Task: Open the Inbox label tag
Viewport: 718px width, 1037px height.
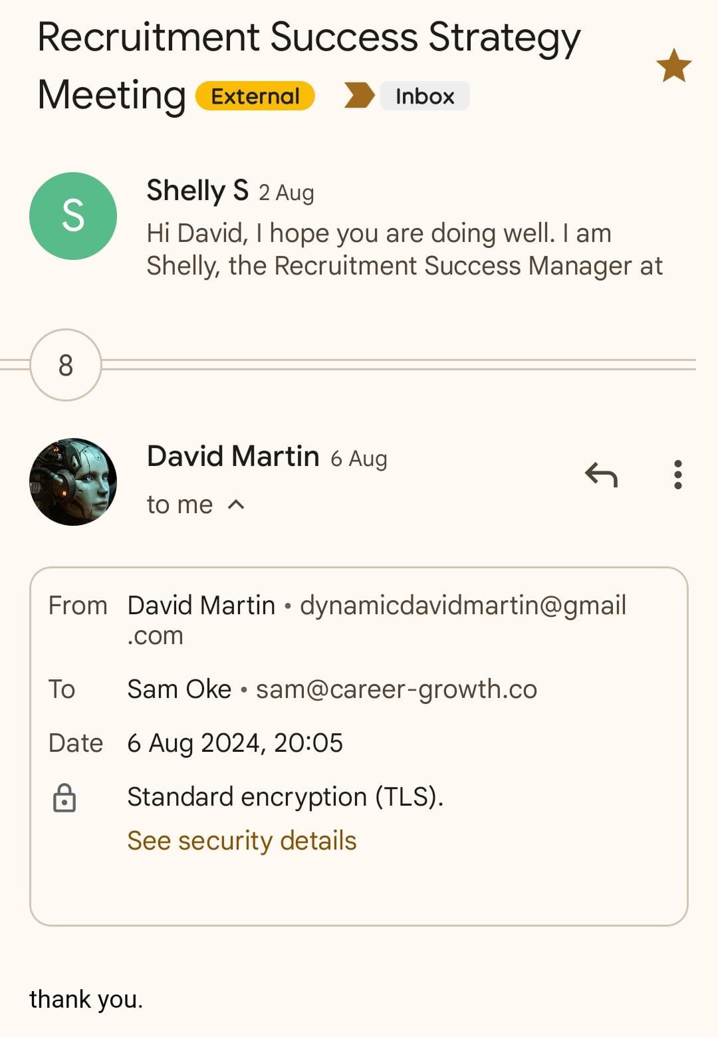Action: (x=424, y=96)
